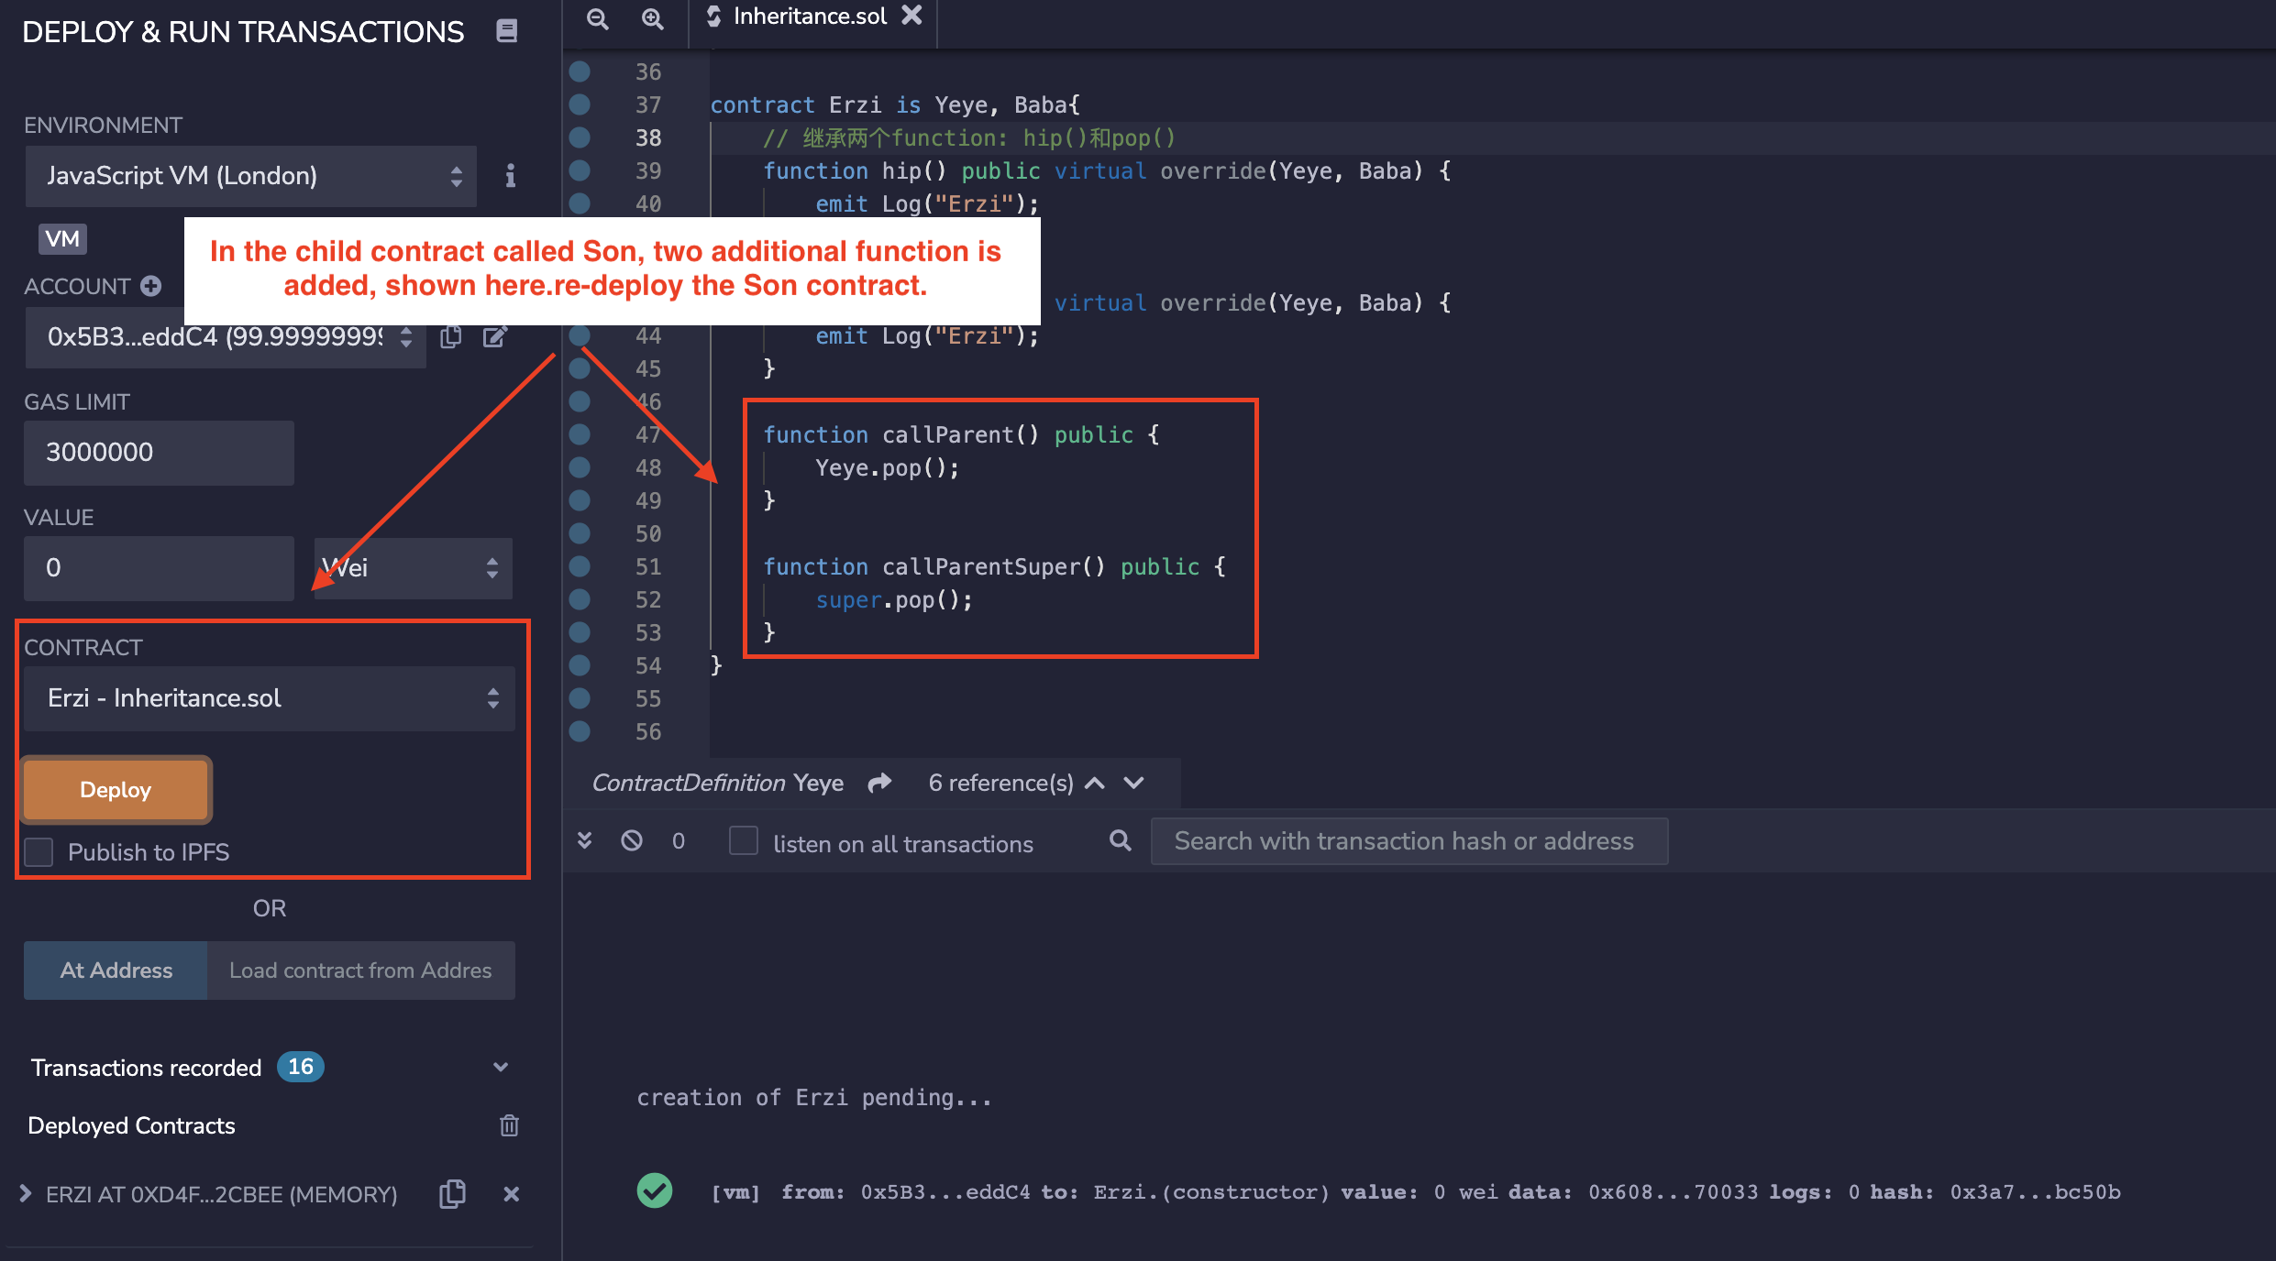Click the go to definition arrow for Yeye
This screenshot has width=2276, height=1261.
tap(880, 783)
